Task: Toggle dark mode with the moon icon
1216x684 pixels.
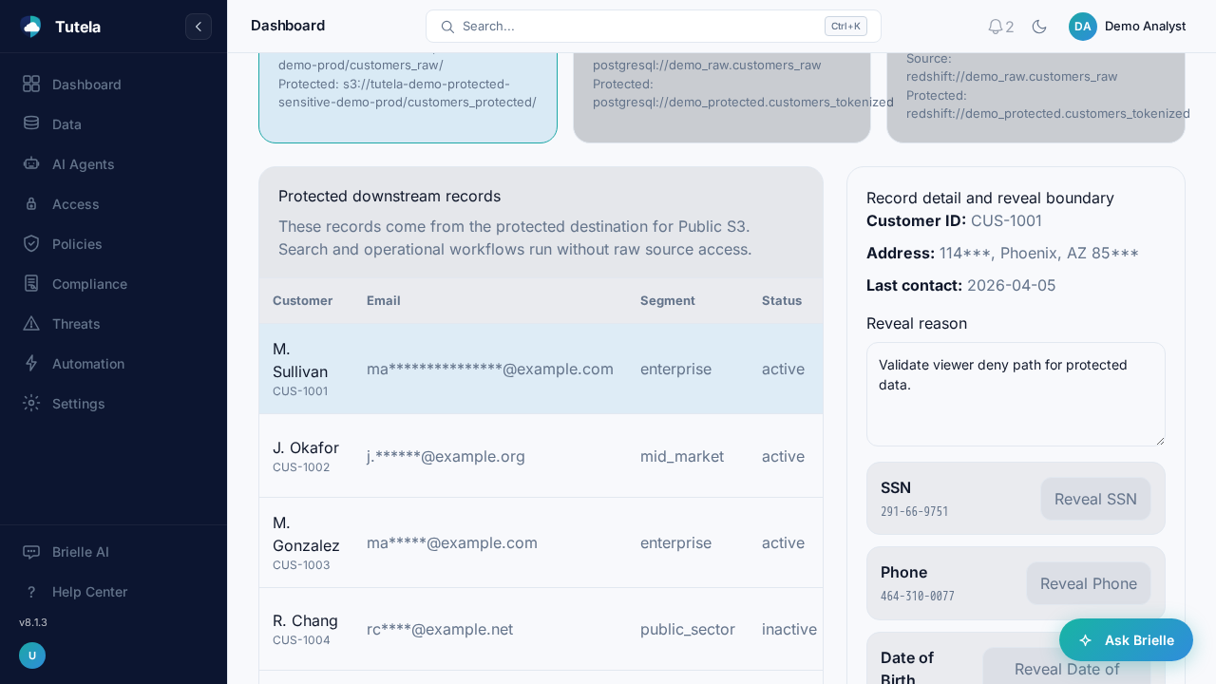Action: (1039, 27)
